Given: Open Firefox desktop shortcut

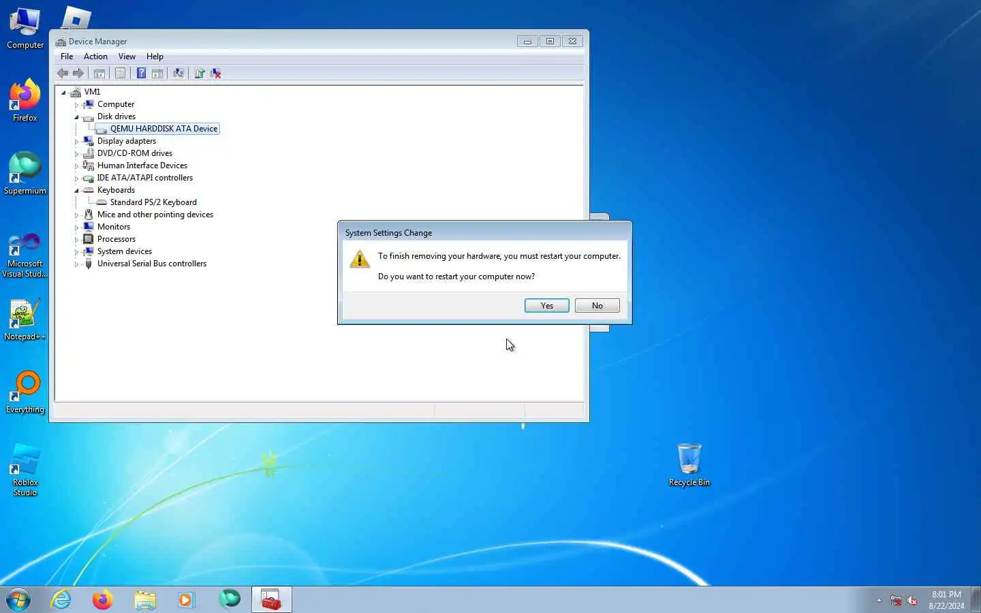Looking at the screenshot, I should [25, 101].
